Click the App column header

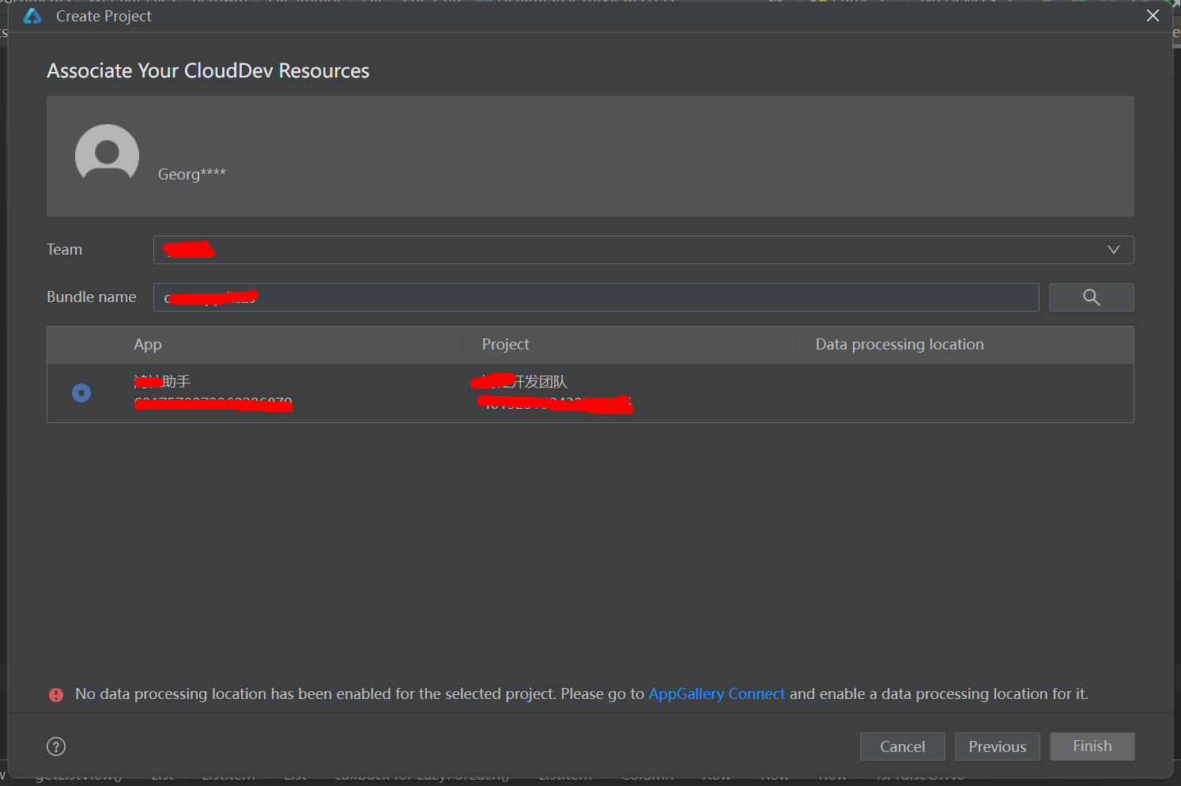coord(148,345)
